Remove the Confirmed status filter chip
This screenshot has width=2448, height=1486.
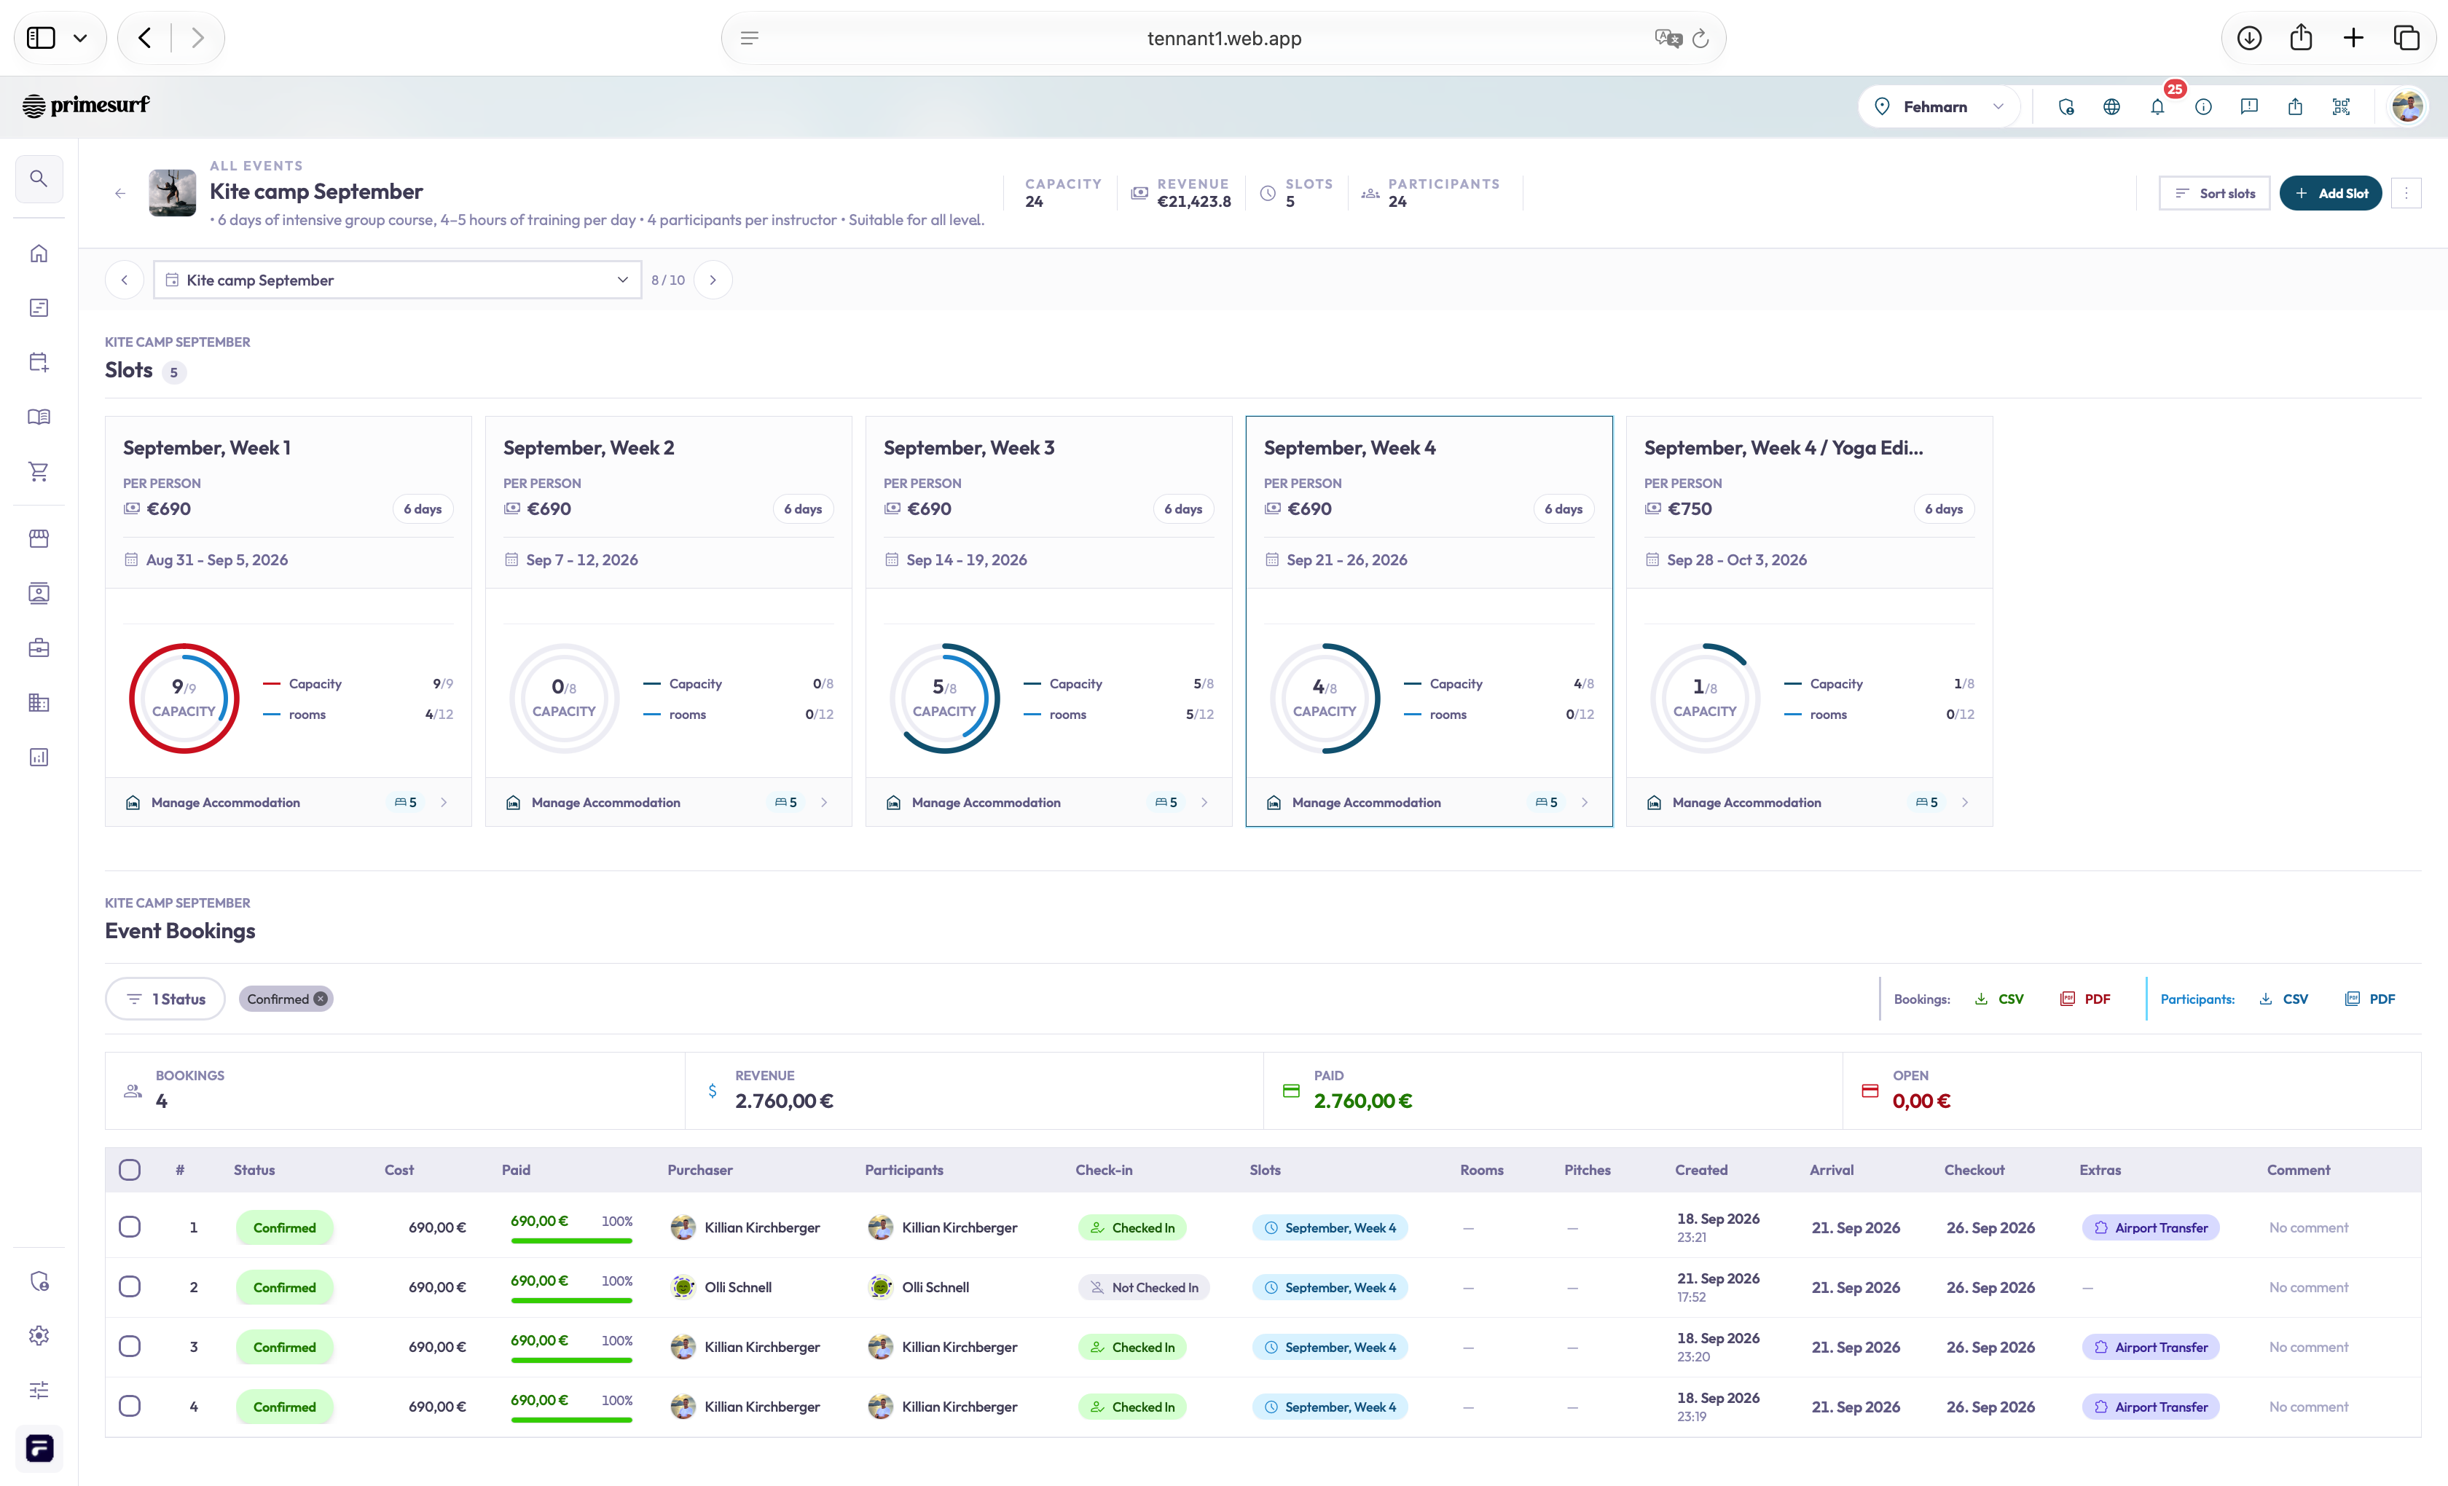pos(320,999)
